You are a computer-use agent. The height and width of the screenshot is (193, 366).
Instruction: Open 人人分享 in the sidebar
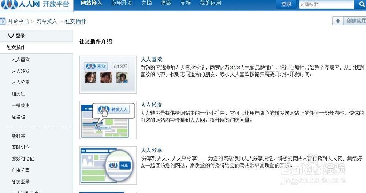click(x=21, y=82)
